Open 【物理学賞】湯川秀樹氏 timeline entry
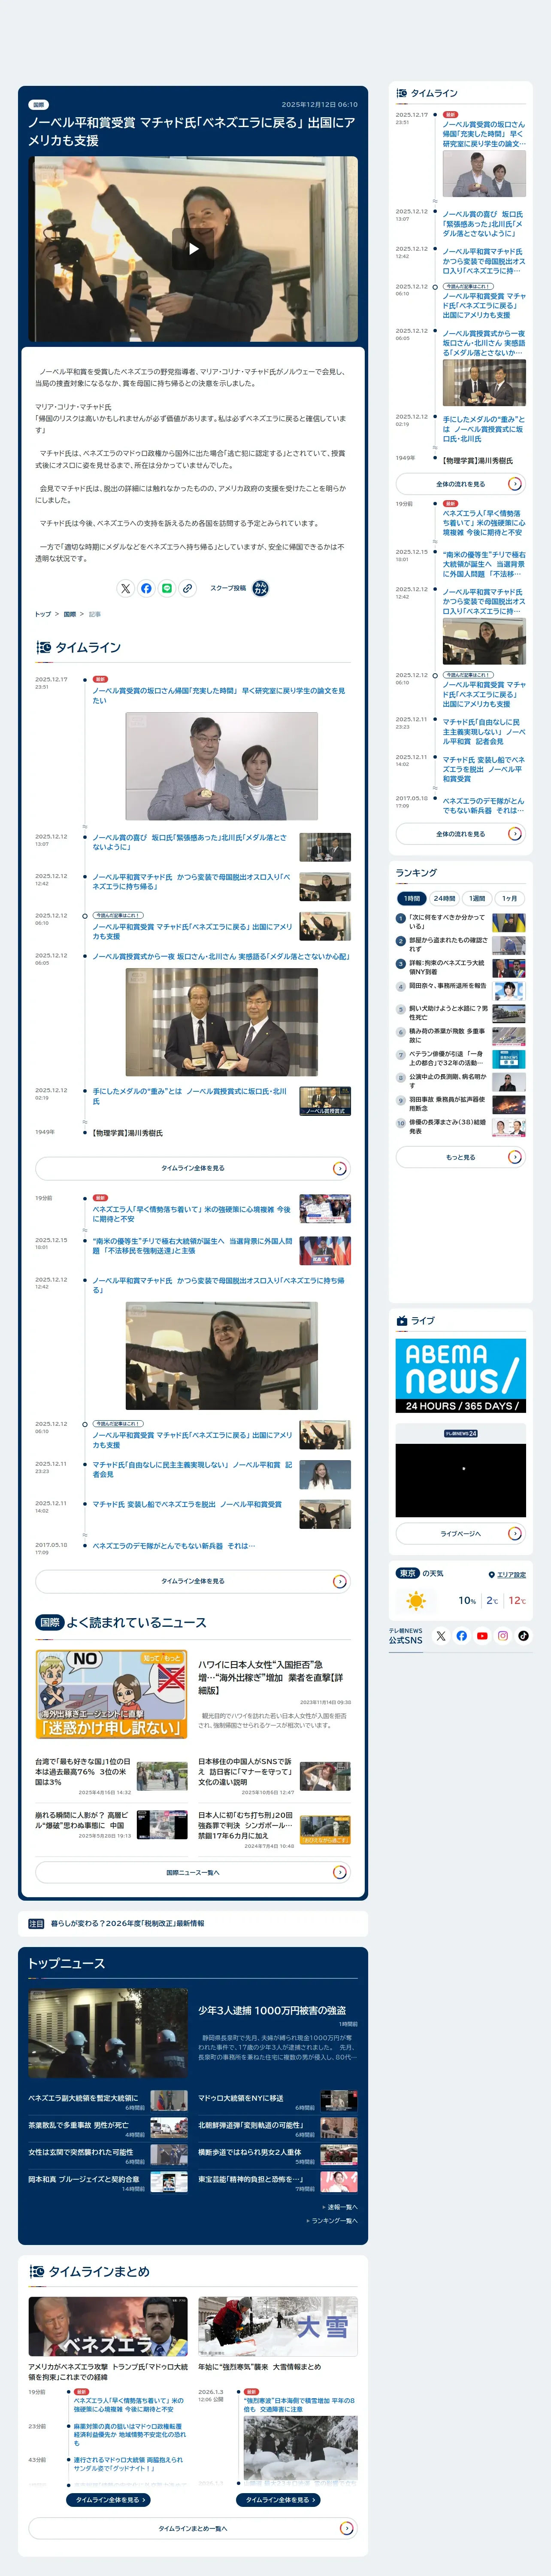 point(127,1133)
